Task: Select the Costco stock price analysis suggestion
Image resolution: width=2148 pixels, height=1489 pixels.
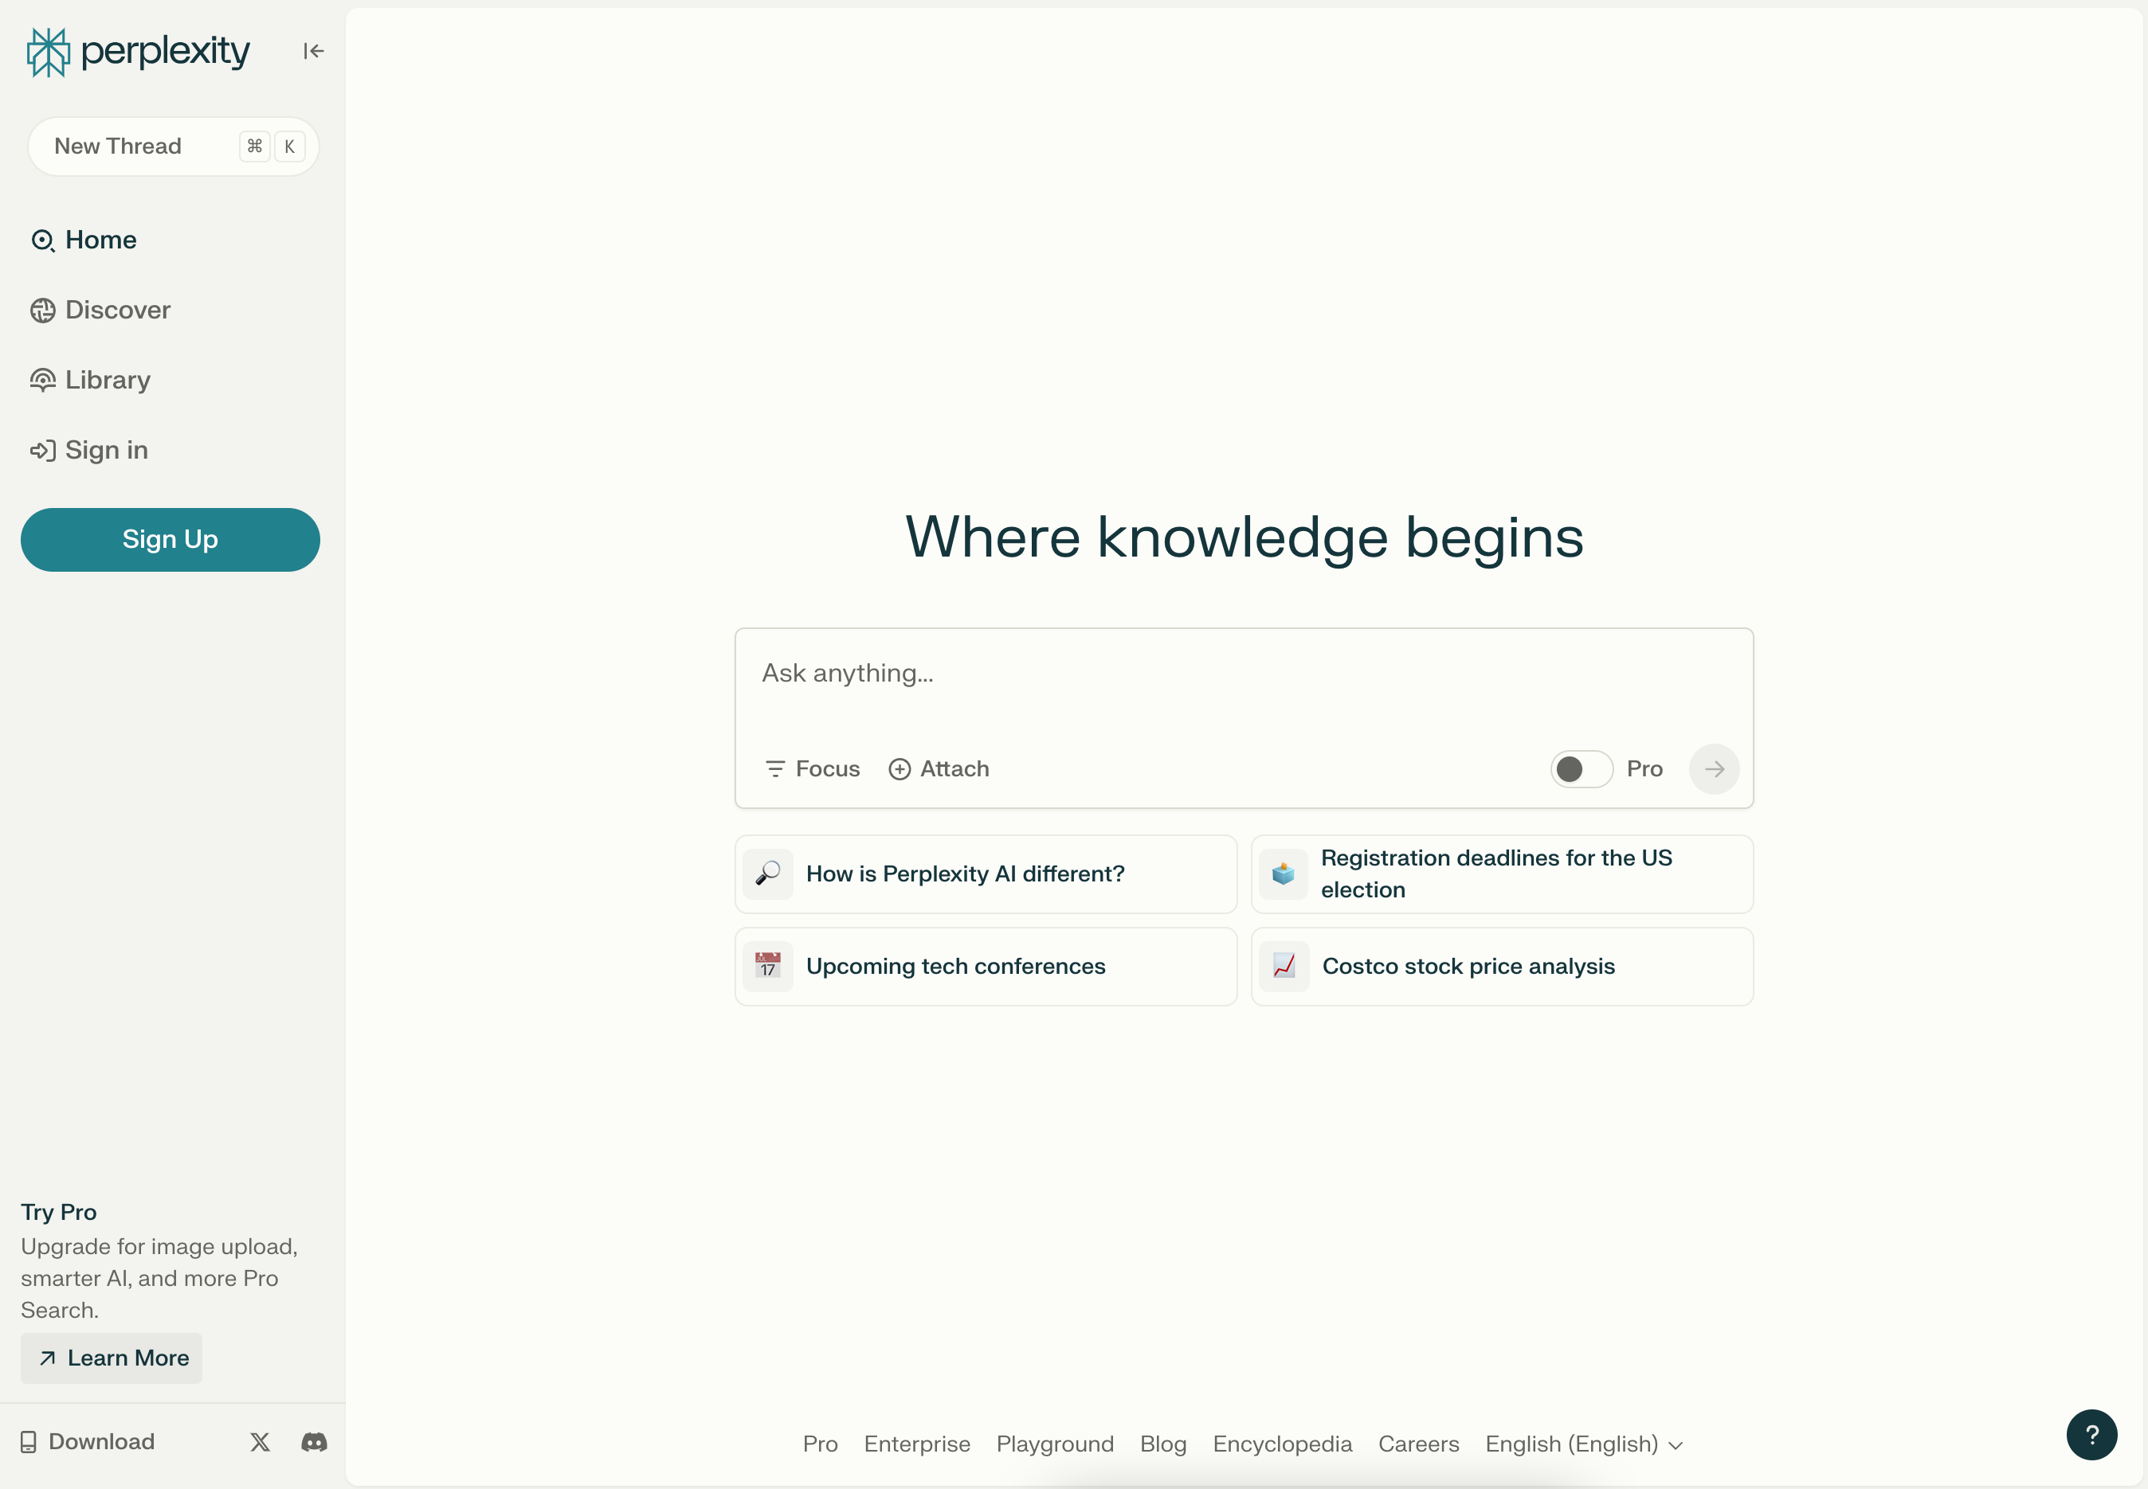Action: (1502, 967)
